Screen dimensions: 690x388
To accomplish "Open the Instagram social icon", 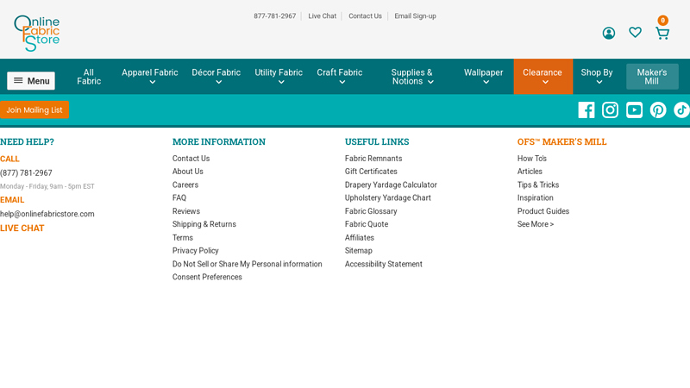I will pyautogui.click(x=610, y=110).
